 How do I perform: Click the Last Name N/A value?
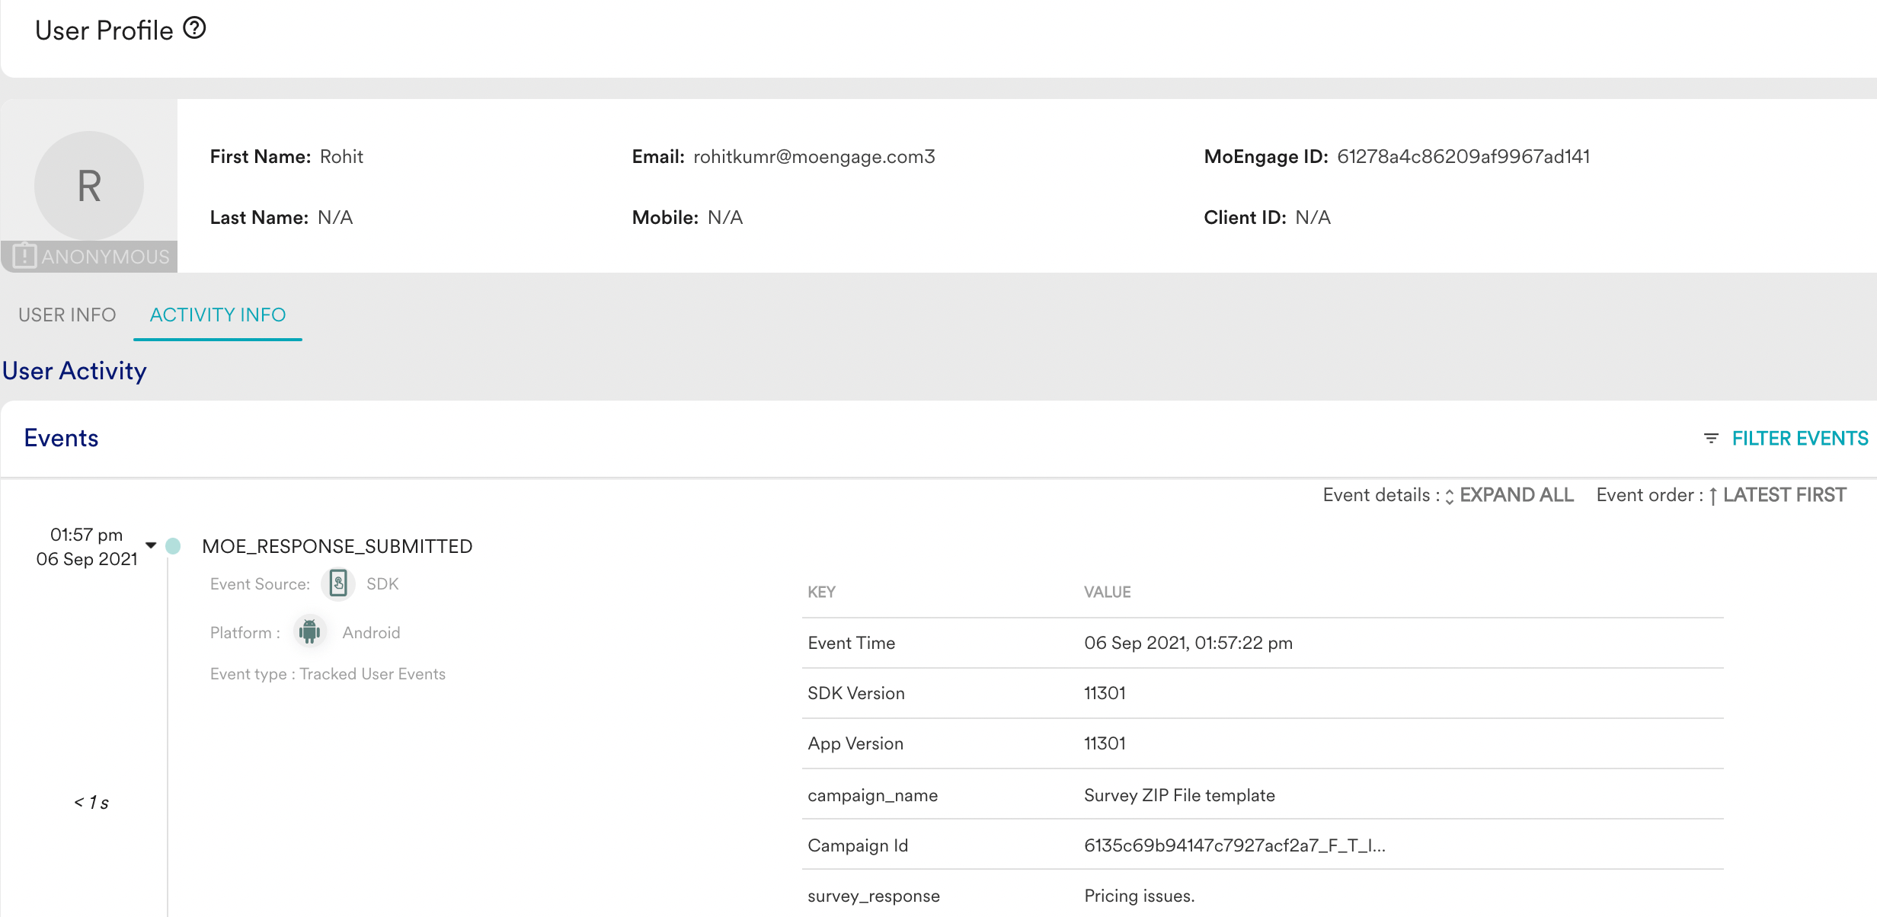point(335,218)
